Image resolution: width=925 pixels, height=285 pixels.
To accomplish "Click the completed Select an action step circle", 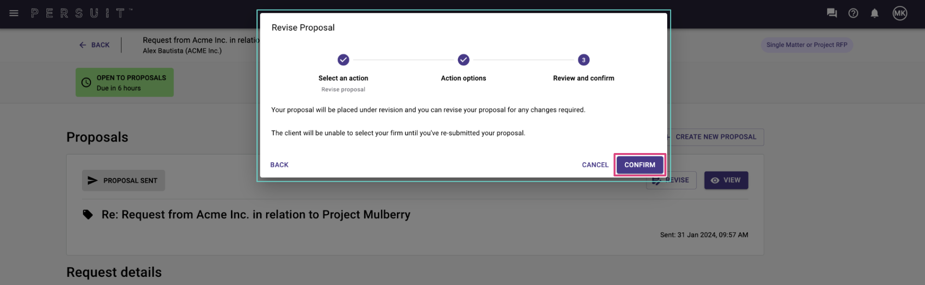I will 343,60.
